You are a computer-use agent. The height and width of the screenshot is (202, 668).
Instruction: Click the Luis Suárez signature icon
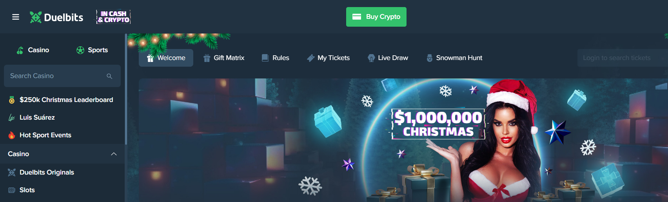coord(12,118)
